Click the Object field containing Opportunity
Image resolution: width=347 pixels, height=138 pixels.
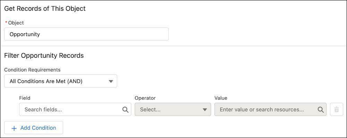(86, 34)
